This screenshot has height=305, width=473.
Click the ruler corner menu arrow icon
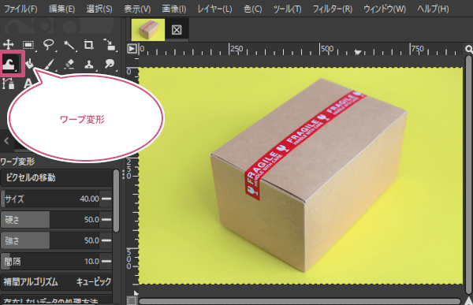coord(132,49)
